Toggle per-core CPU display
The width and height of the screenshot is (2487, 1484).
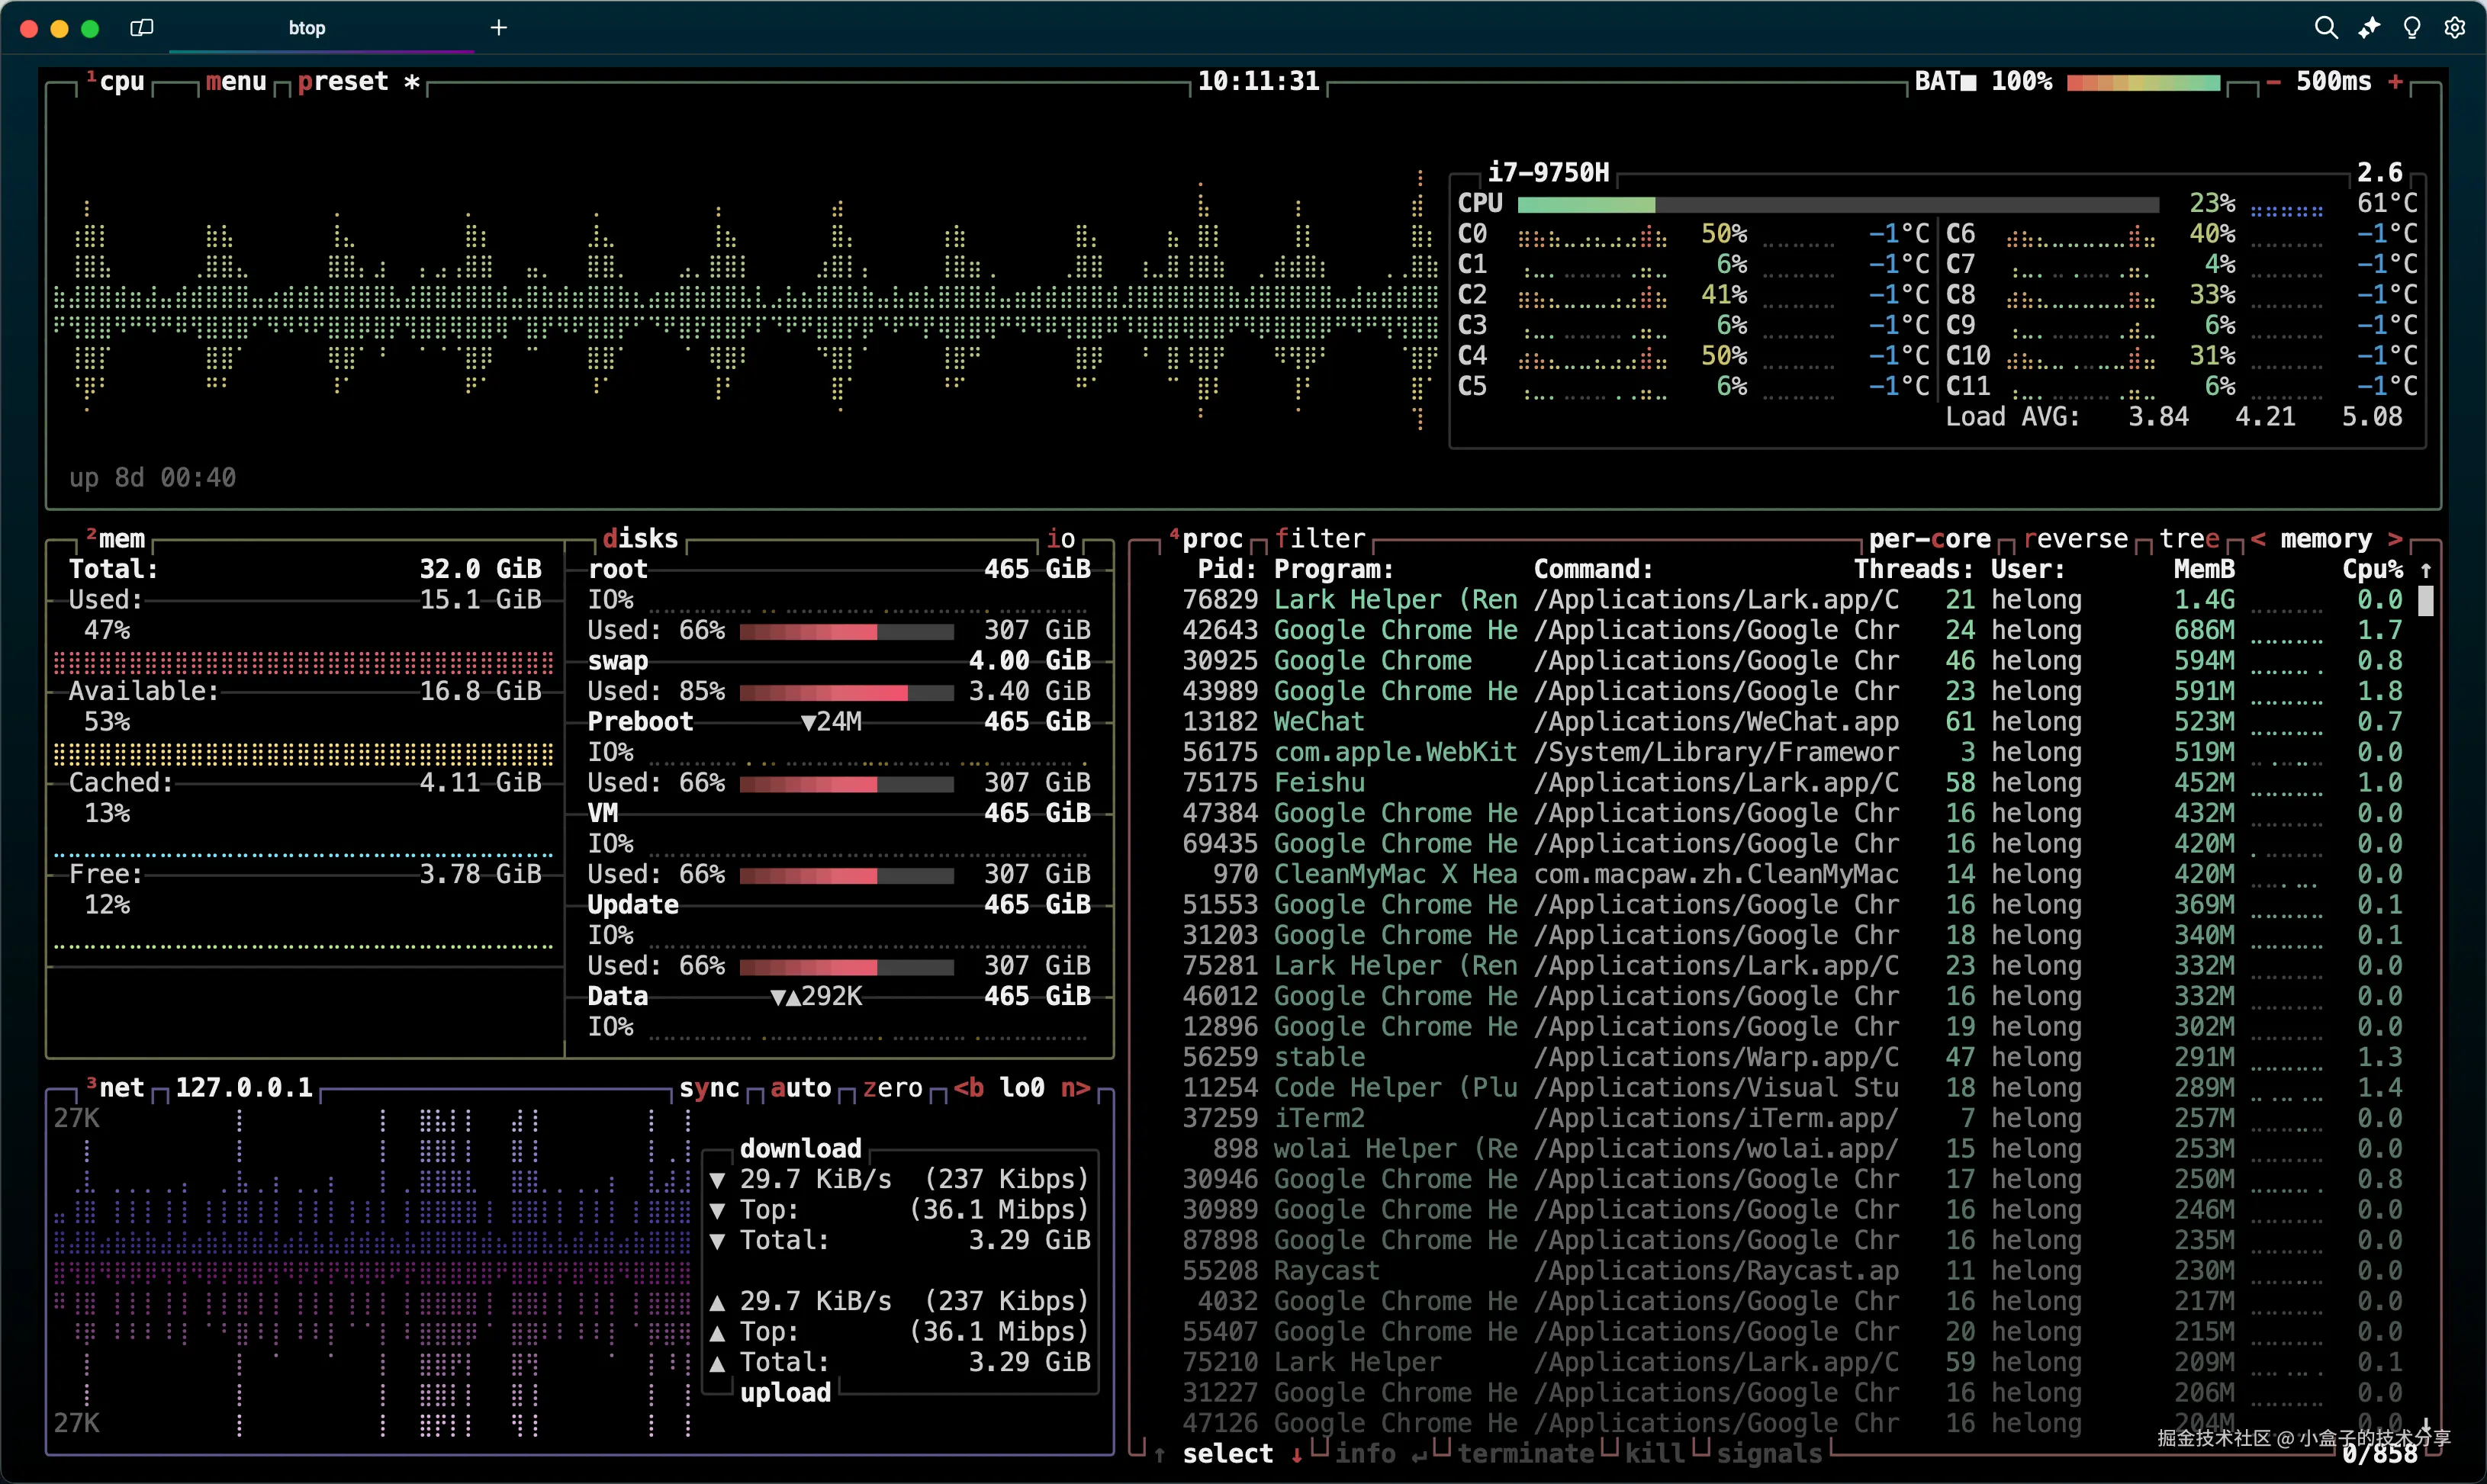[x=1929, y=539]
